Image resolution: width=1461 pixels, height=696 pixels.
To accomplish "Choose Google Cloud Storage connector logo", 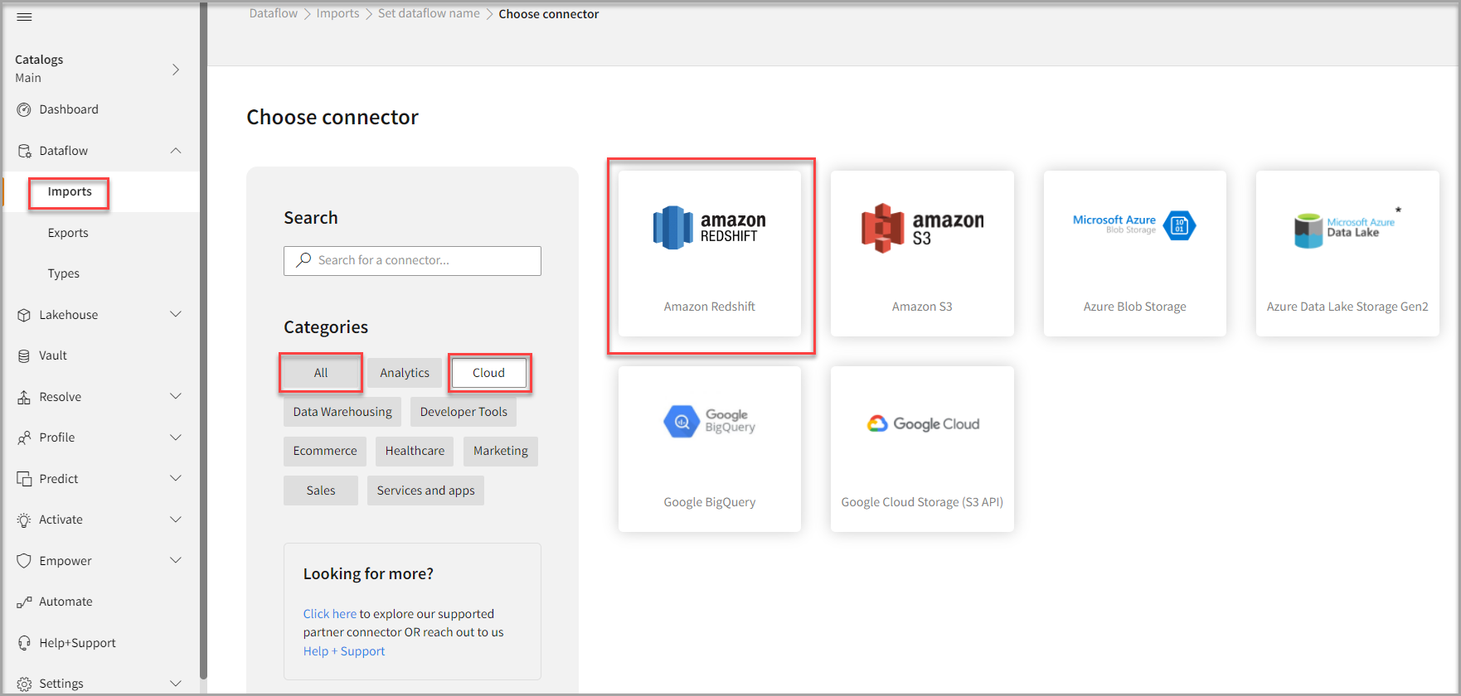I will 922,424.
